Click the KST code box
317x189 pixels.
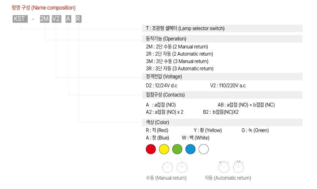(20, 19)
